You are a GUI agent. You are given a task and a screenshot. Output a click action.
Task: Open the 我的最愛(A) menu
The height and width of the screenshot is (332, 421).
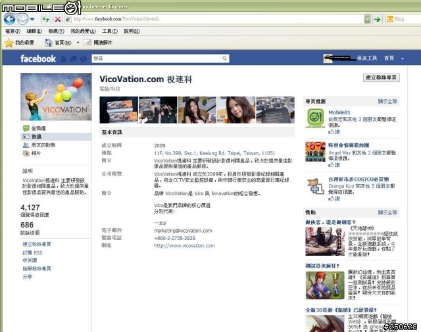[x=84, y=31]
